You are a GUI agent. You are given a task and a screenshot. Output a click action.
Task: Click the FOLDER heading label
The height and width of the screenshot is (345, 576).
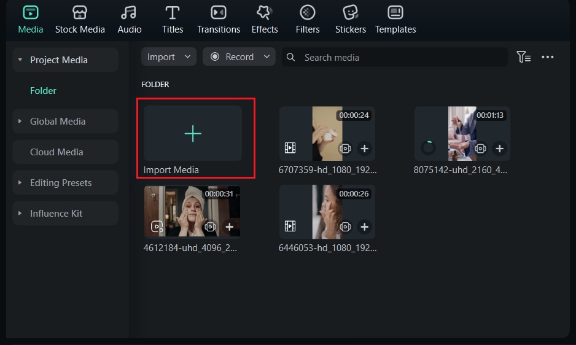click(x=155, y=85)
